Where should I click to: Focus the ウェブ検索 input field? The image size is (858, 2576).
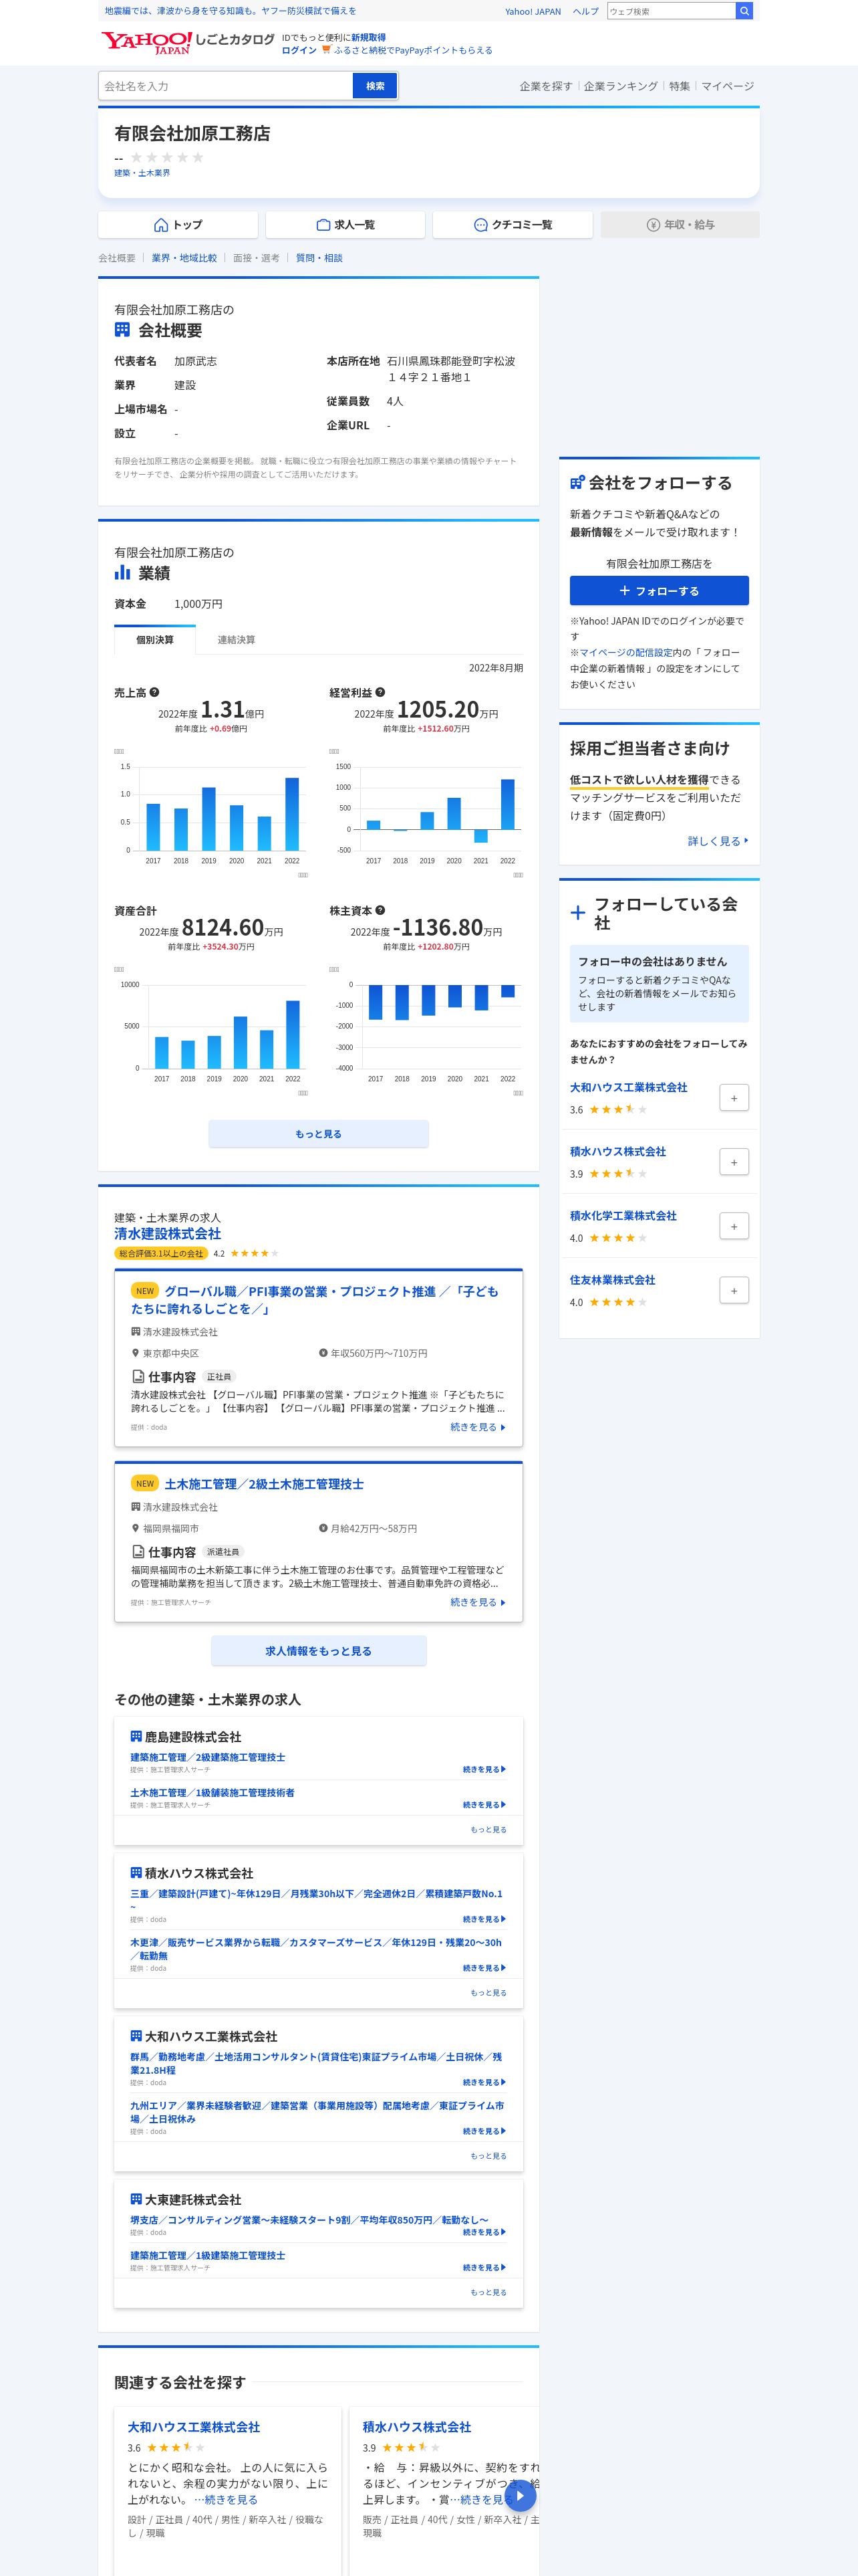(671, 11)
